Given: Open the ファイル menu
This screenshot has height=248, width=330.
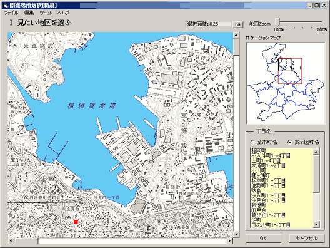Looking at the screenshot, I should click(x=11, y=13).
